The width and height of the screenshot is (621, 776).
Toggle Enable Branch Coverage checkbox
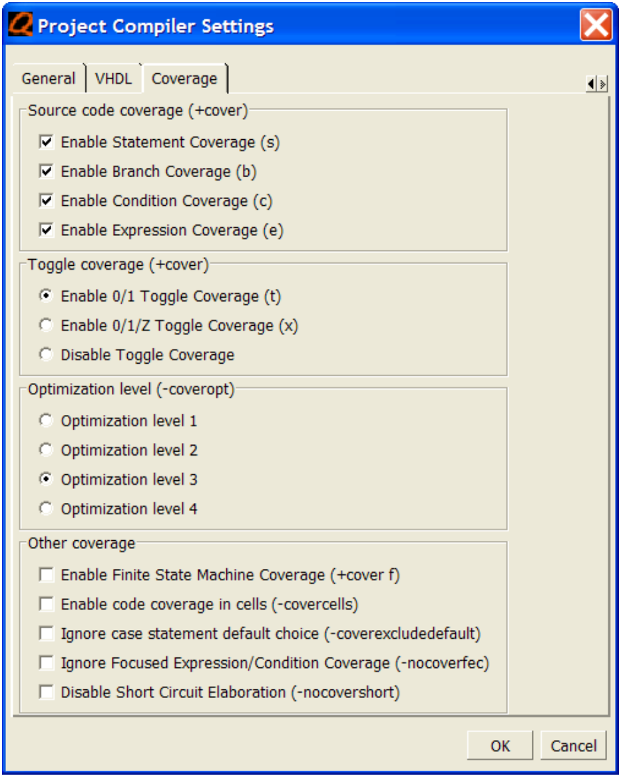[x=47, y=171]
